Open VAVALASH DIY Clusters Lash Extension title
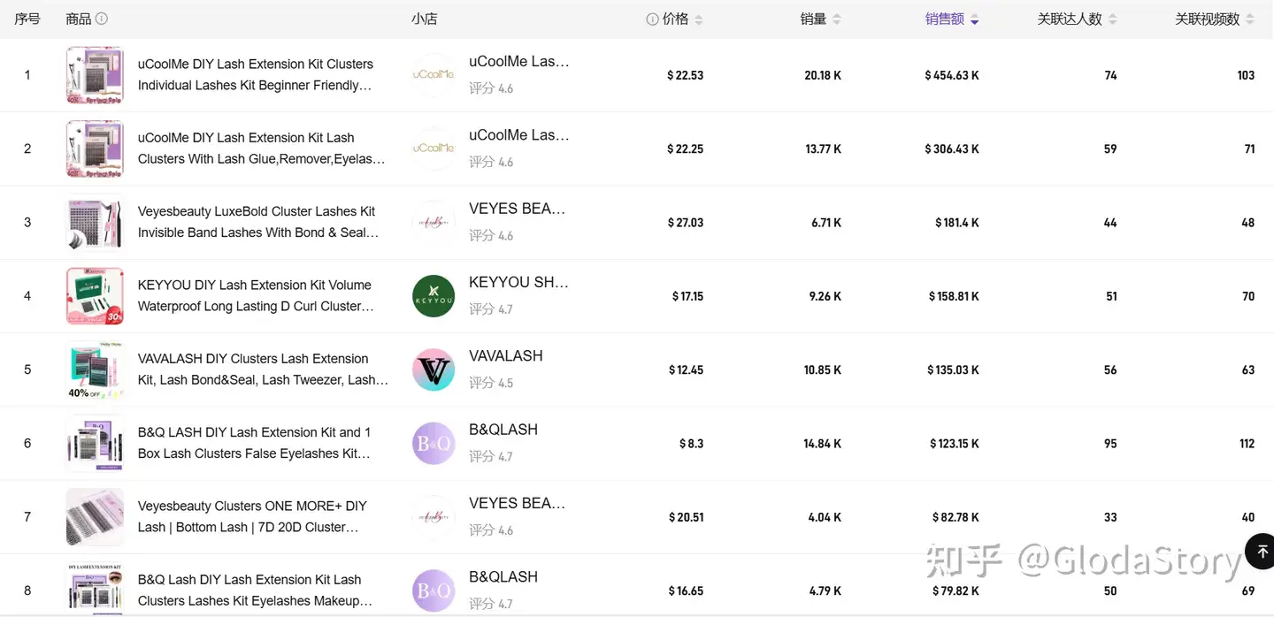The width and height of the screenshot is (1274, 617). (x=263, y=369)
